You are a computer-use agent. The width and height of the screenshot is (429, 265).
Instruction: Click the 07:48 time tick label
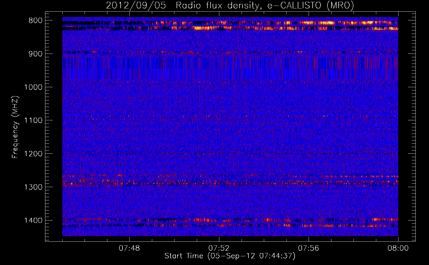[129, 248]
